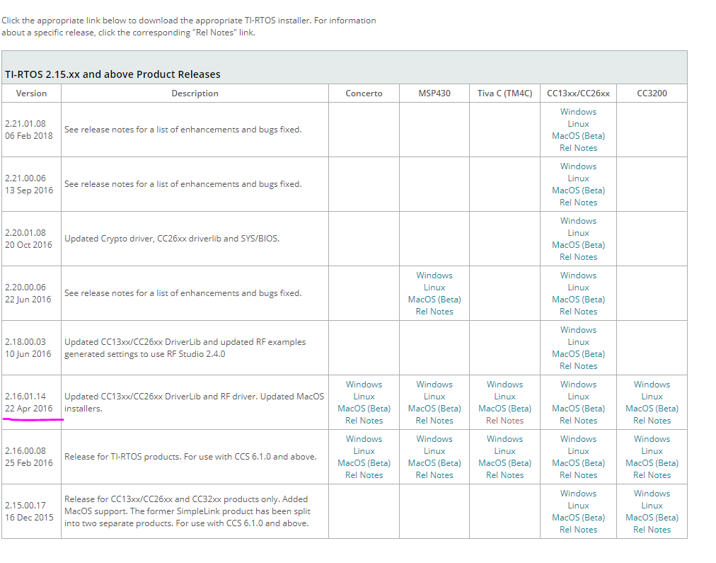Download MSP430 Windows installer for 2.20.00.06
Screen dimensions: 716x563
click(x=434, y=275)
